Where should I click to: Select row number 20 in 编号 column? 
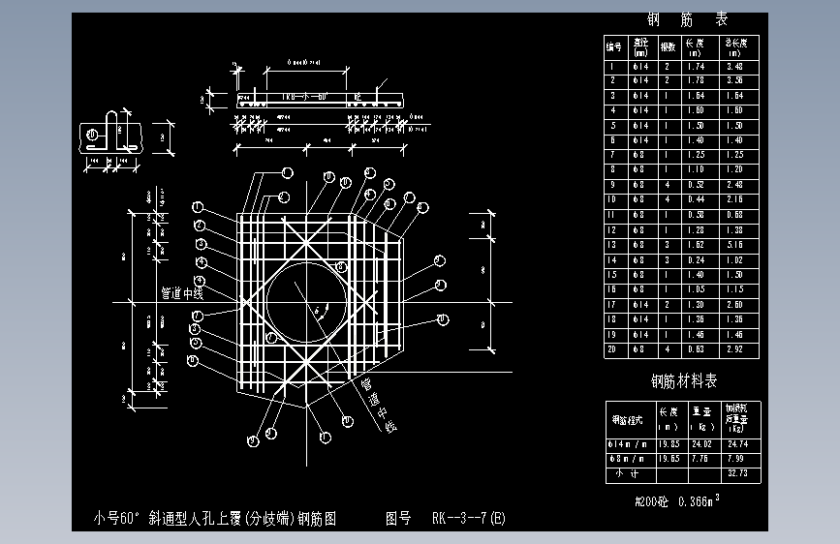(x=611, y=349)
